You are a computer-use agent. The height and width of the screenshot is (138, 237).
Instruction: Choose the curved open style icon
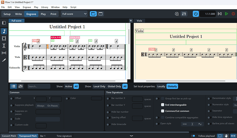200,124
